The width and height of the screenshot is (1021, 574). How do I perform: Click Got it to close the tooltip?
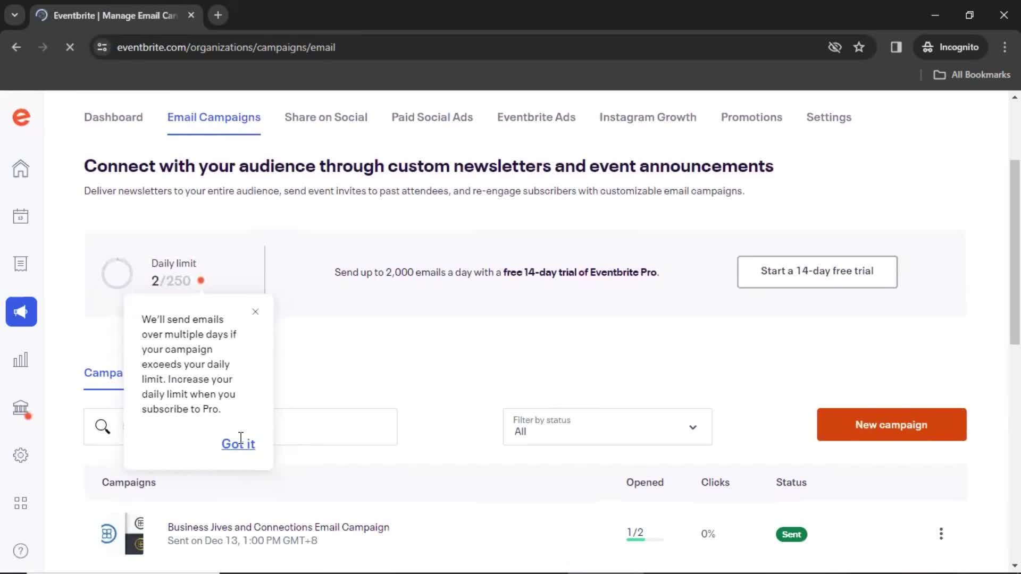238,443
